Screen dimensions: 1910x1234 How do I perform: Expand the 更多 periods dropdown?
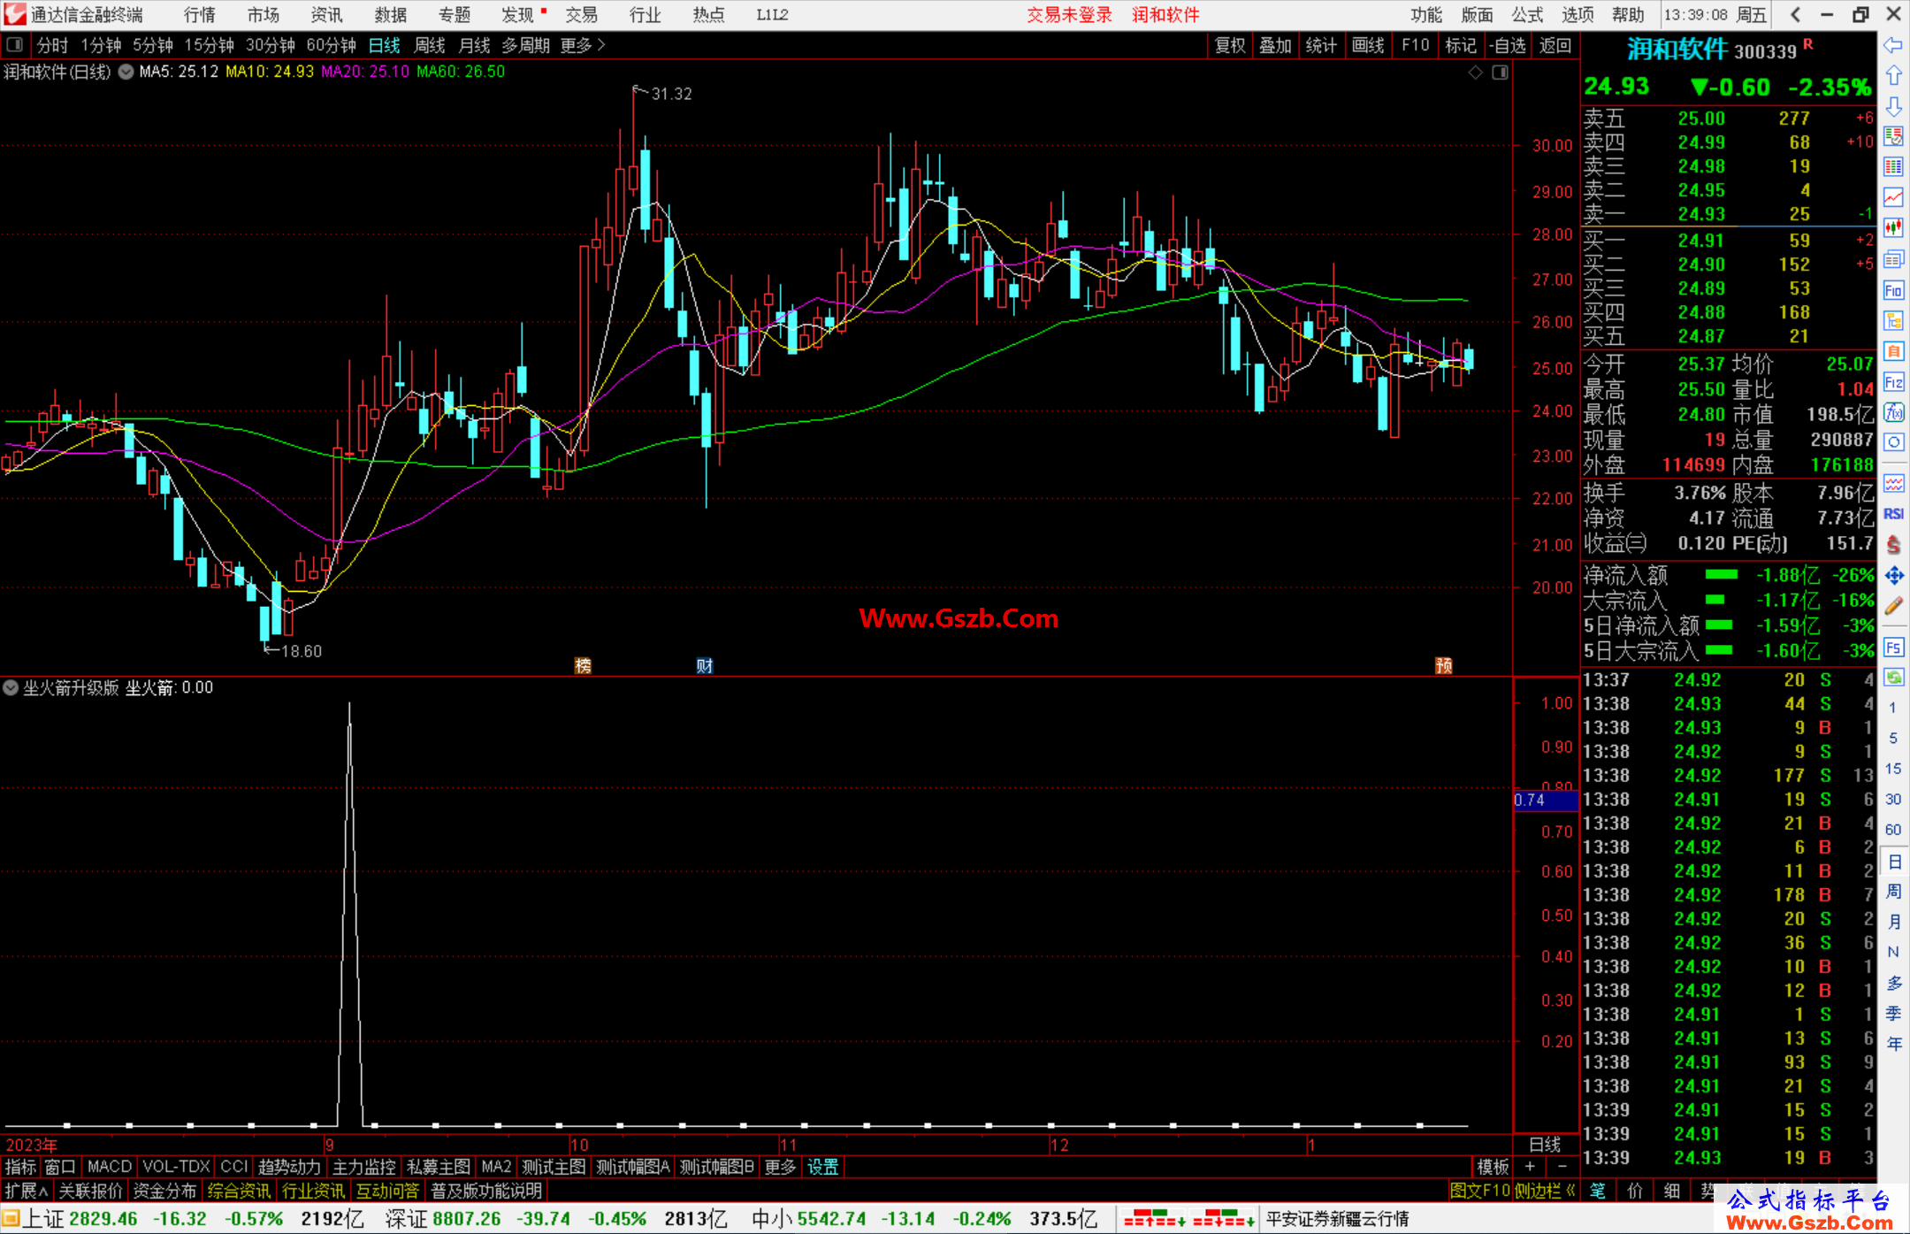coord(583,45)
